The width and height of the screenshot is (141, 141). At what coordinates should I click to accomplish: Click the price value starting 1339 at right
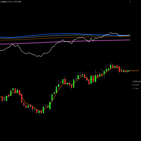[x=137, y=81]
